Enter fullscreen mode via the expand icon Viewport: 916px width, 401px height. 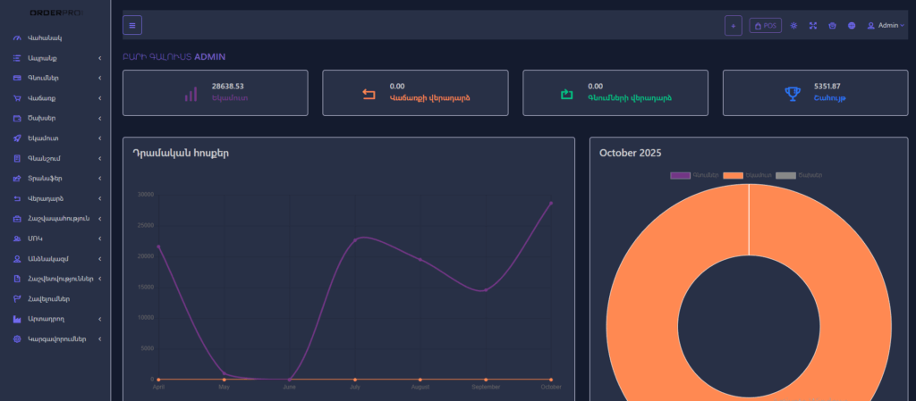coord(813,26)
